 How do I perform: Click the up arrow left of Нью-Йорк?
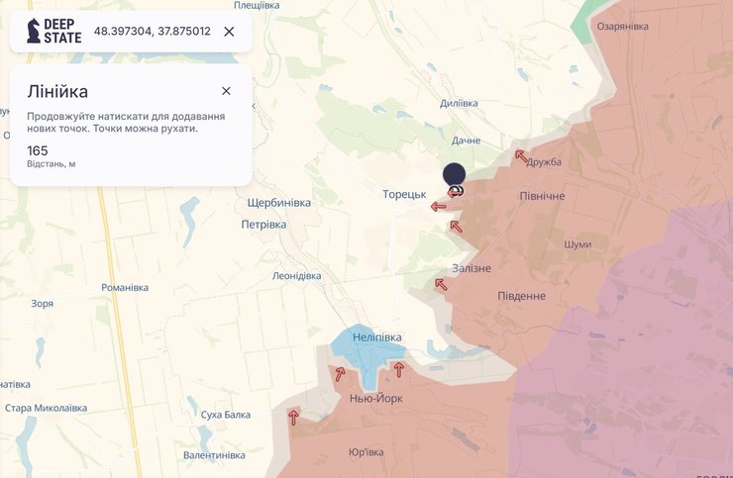pos(340,374)
